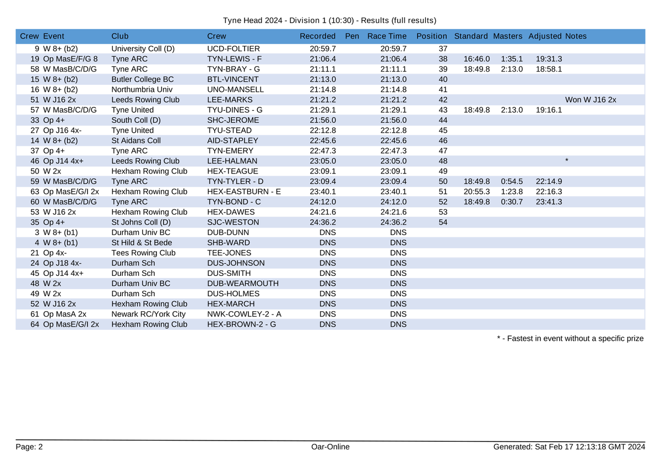This screenshot has width=661, height=467.
Task: Click club Newark RC/York City
Action: tap(149, 314)
